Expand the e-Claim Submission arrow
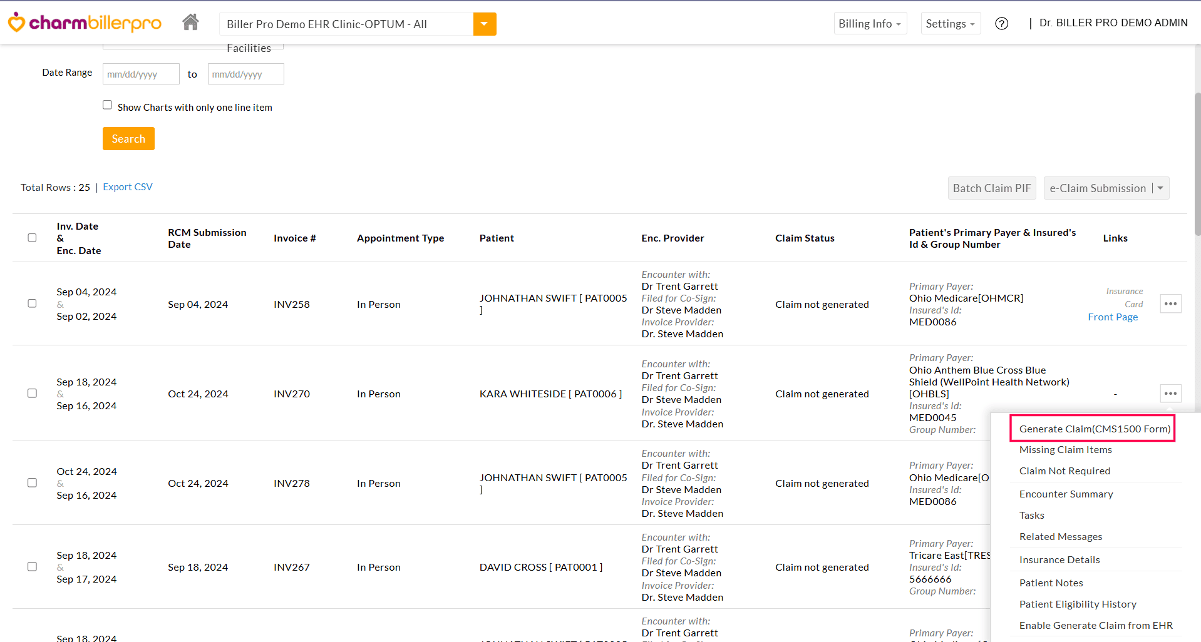1201x642 pixels. (x=1160, y=188)
